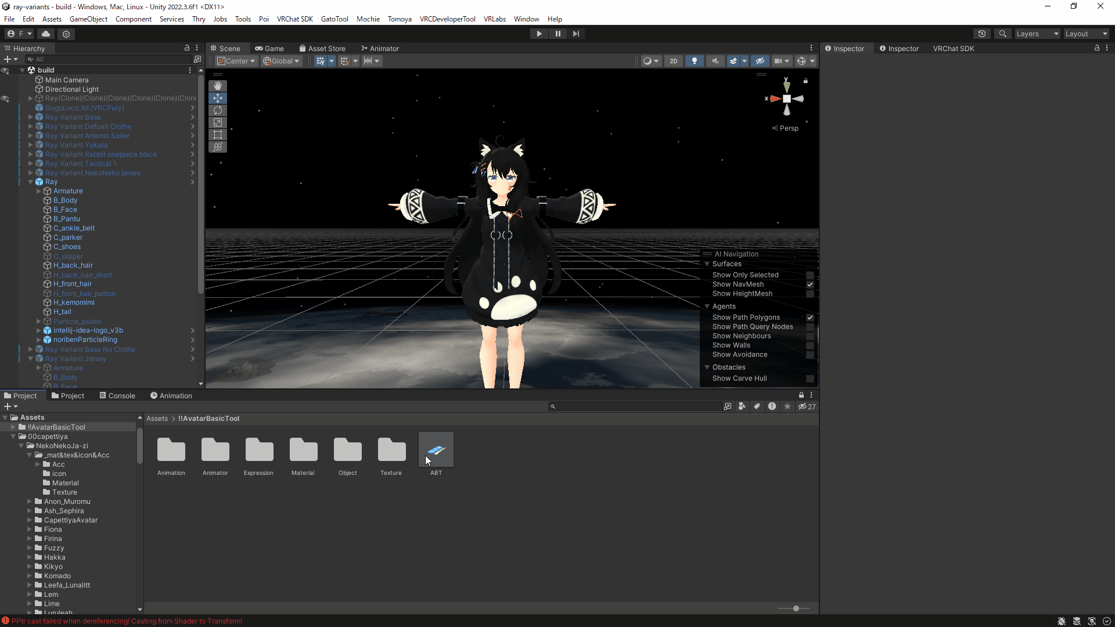Click the Assets breadcrumb link
This screenshot has width=1115, height=627.
156,419
